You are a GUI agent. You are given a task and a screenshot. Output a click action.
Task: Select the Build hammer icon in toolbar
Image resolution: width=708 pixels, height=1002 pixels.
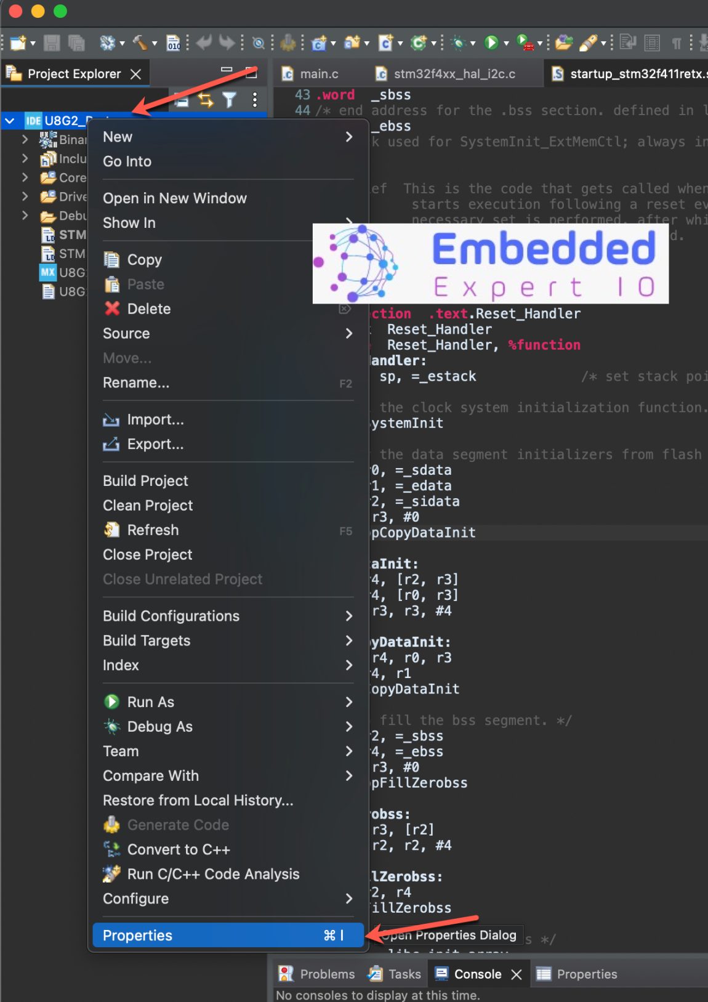pyautogui.click(x=142, y=43)
